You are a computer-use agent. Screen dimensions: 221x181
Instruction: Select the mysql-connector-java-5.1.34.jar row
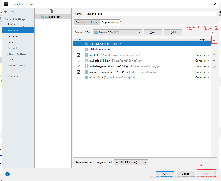(x=142, y=72)
